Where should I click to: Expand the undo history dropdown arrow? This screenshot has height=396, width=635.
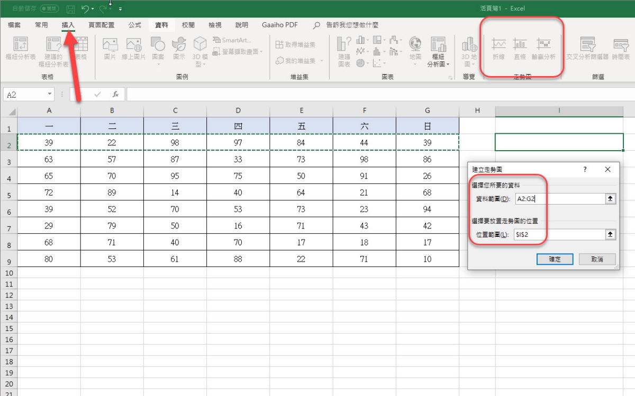(93, 9)
